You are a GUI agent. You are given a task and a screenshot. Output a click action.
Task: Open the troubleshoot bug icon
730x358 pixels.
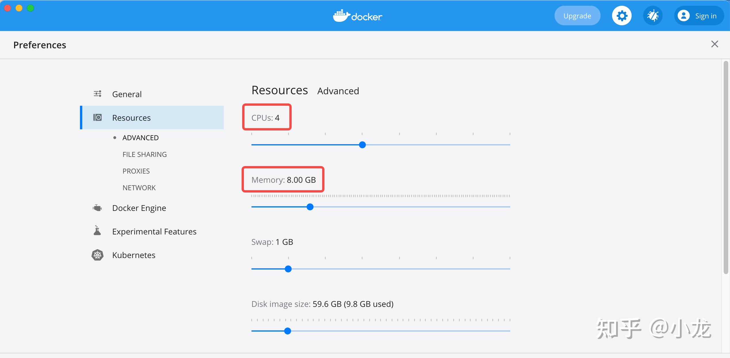pos(653,16)
